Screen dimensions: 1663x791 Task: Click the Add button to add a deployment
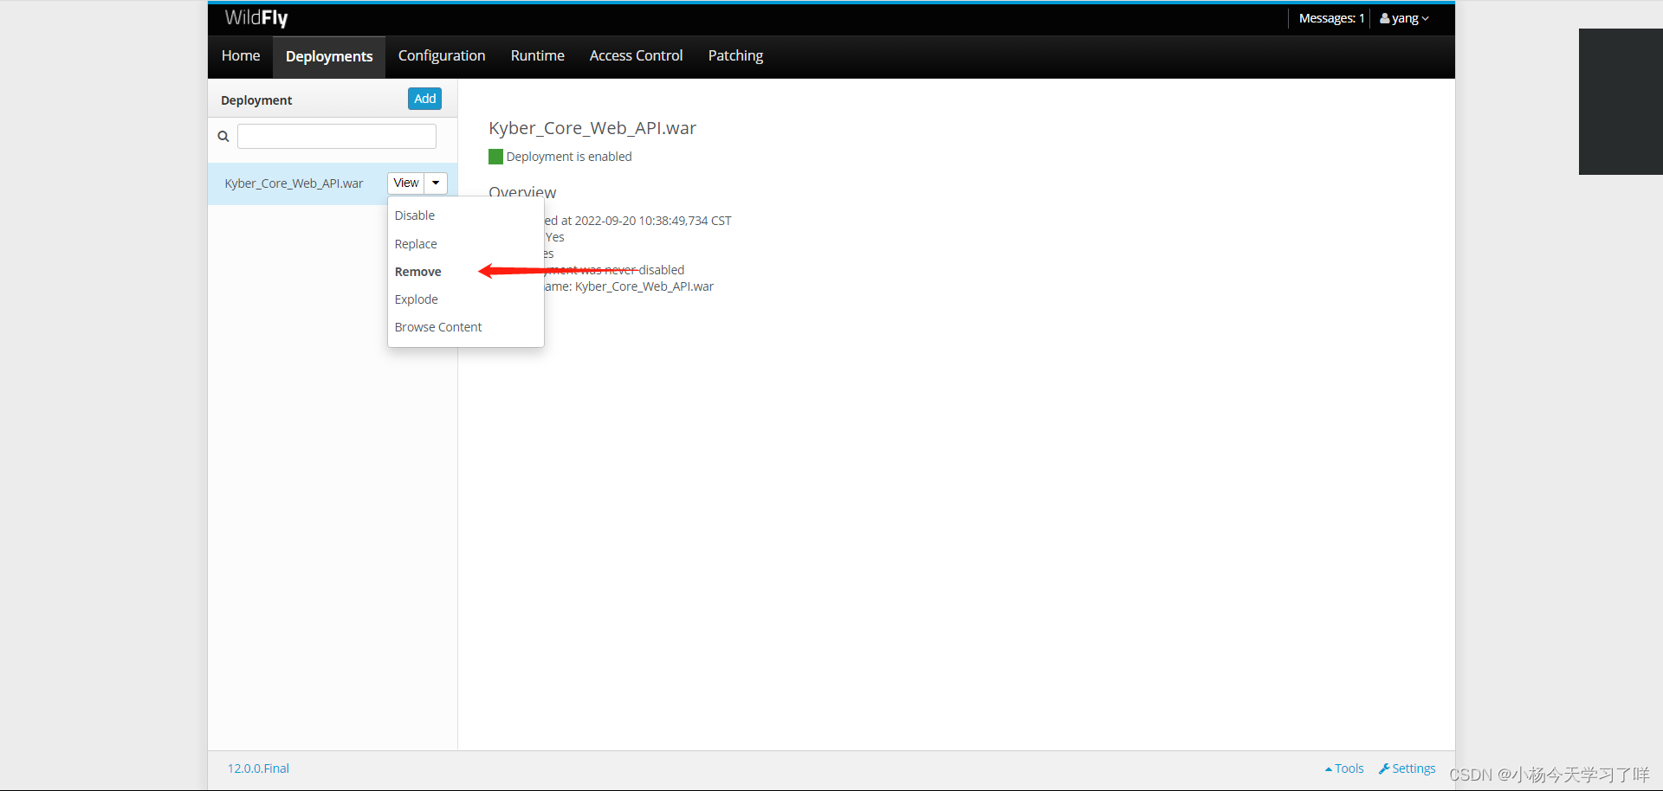click(424, 98)
